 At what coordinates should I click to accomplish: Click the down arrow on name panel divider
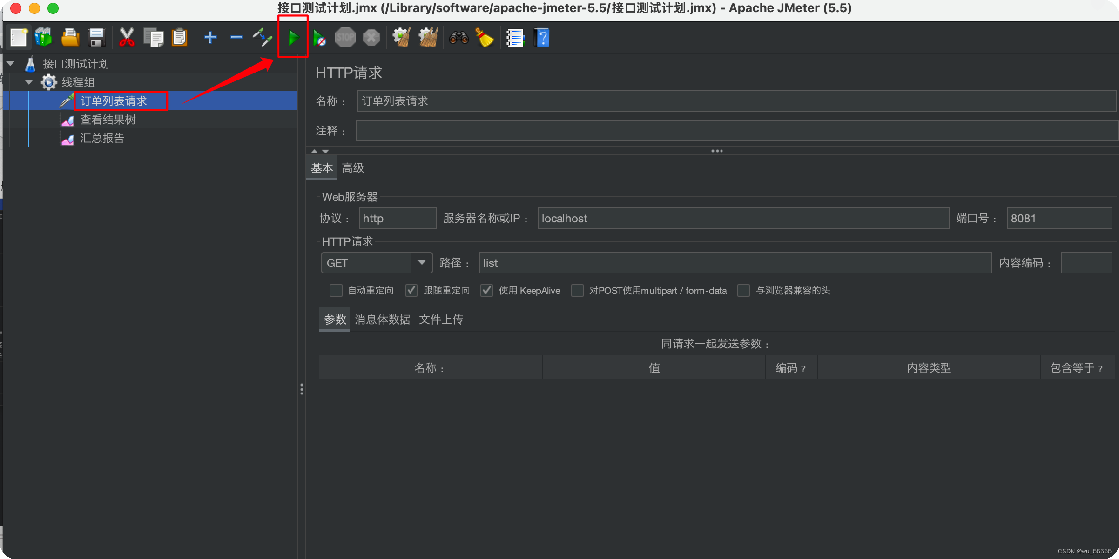coord(325,151)
